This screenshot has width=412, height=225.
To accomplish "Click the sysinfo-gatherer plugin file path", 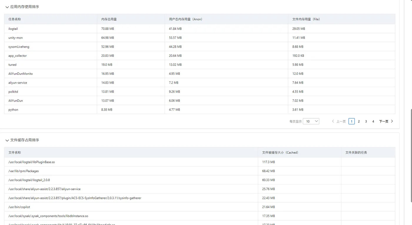I will click(x=75, y=198).
